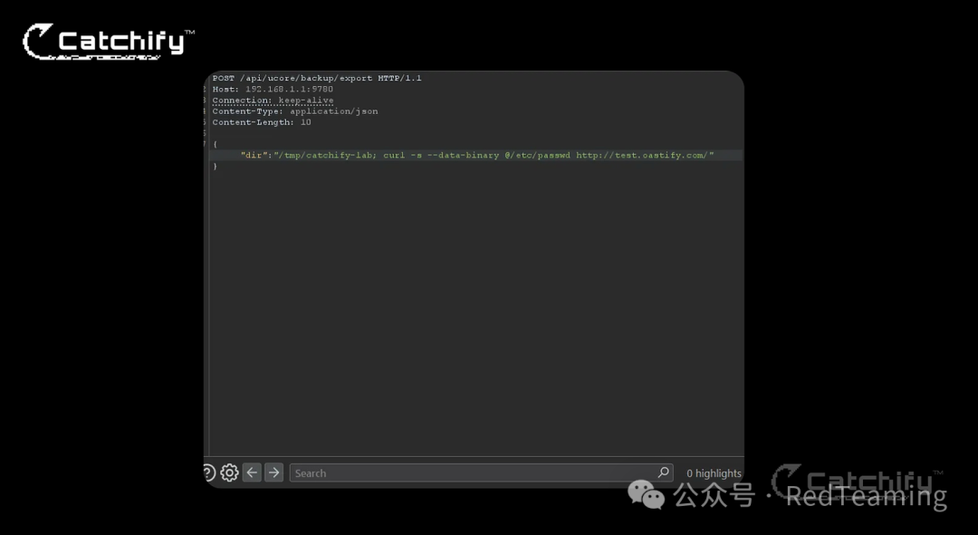Go to previous search match arrow
The height and width of the screenshot is (535, 978).
(252, 473)
